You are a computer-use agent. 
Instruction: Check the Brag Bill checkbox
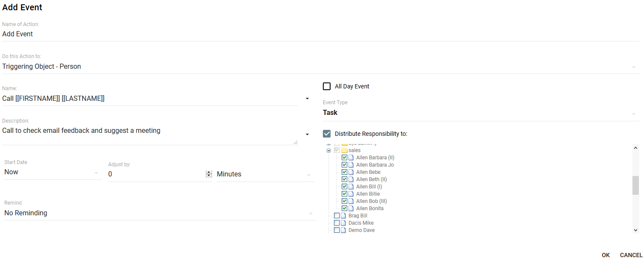click(x=337, y=216)
